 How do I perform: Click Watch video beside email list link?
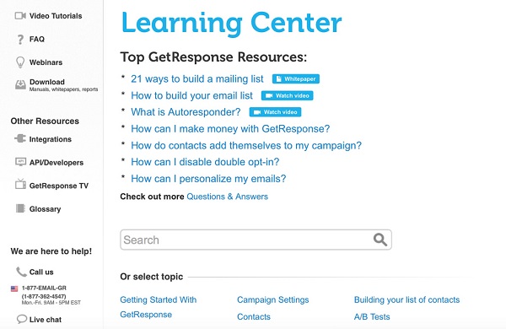287,95
